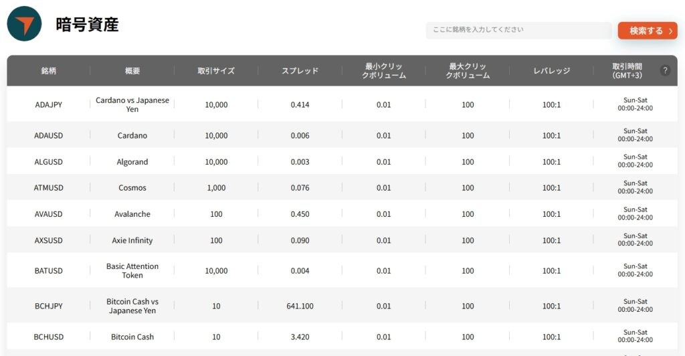Click the 検索する search button

coord(647,31)
